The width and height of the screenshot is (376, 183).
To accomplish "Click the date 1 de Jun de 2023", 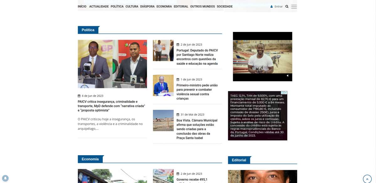I will [191, 80].
